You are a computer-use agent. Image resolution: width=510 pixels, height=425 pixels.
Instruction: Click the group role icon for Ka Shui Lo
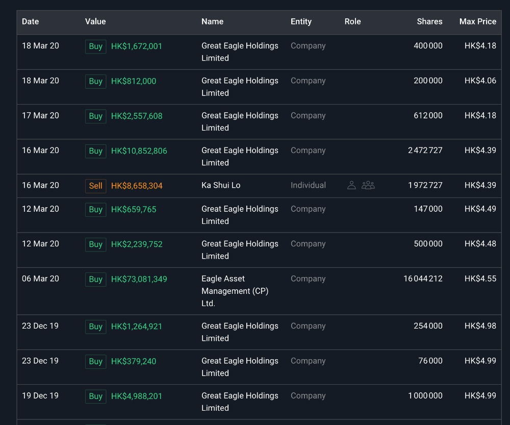pos(368,185)
